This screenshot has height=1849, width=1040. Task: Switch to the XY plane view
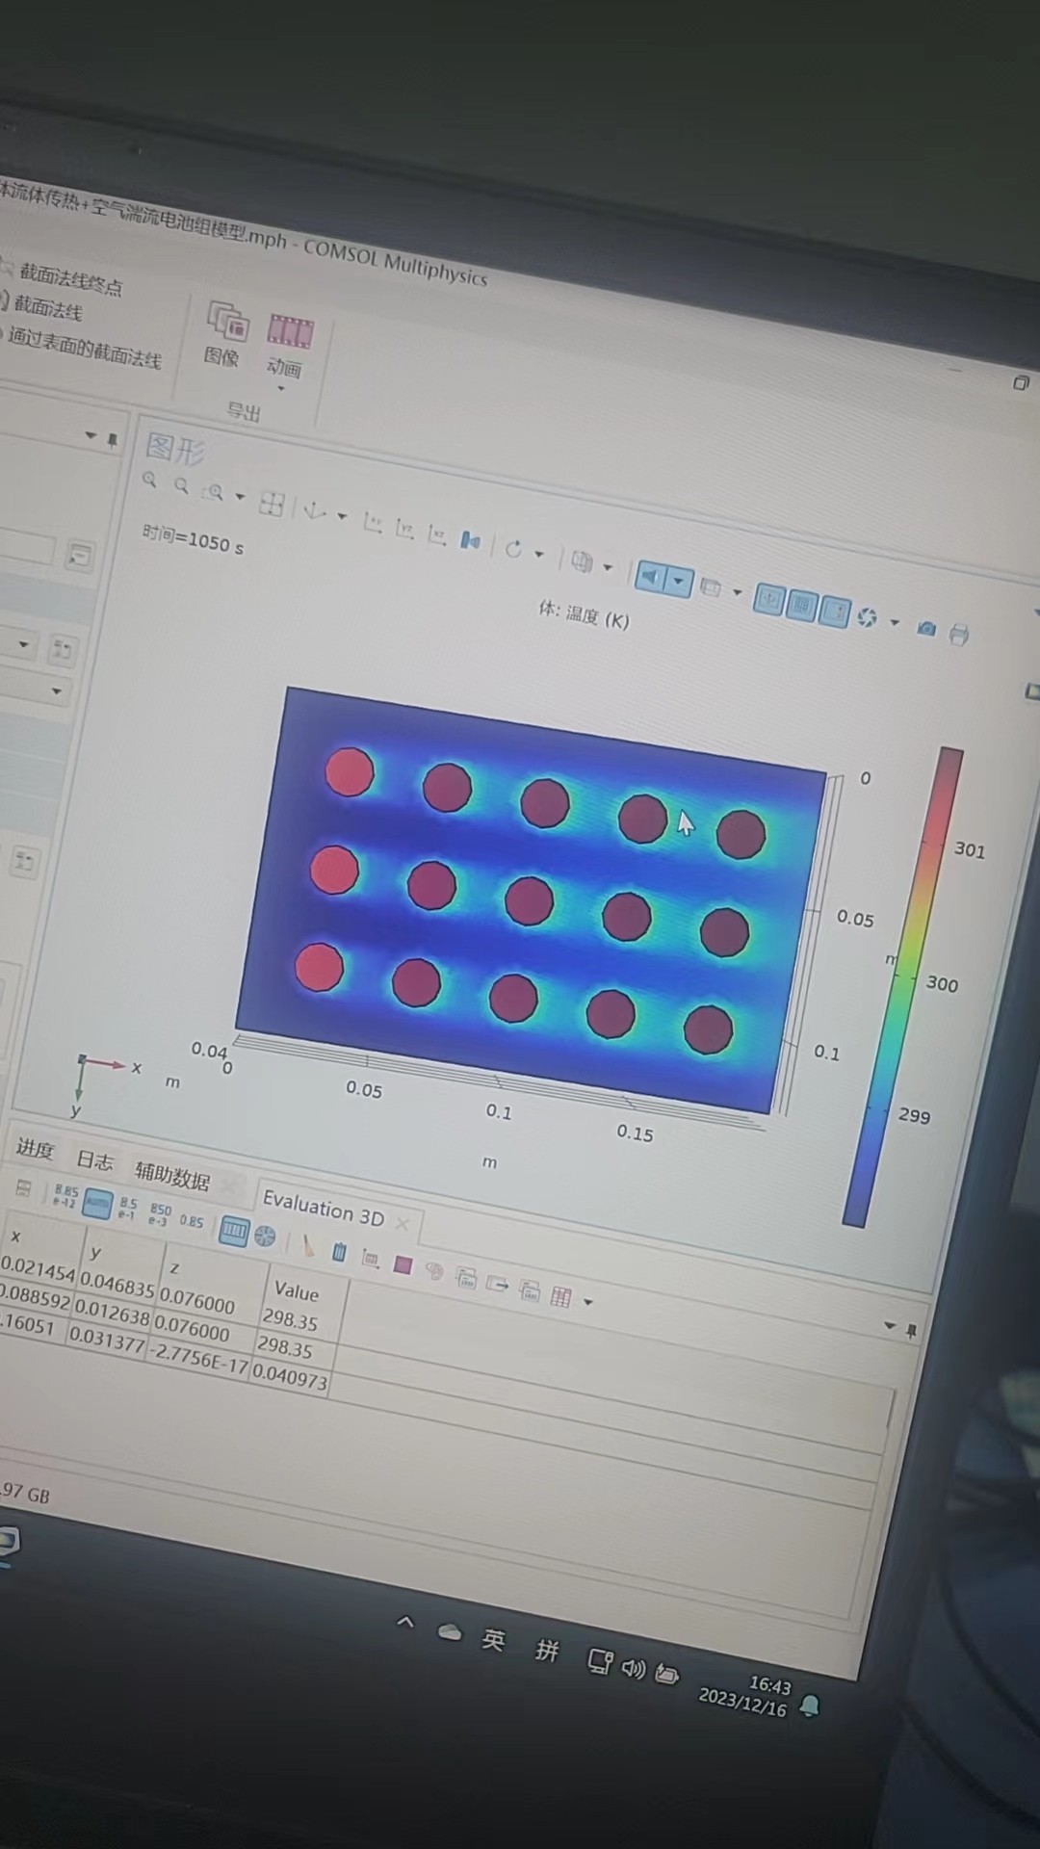(x=373, y=522)
